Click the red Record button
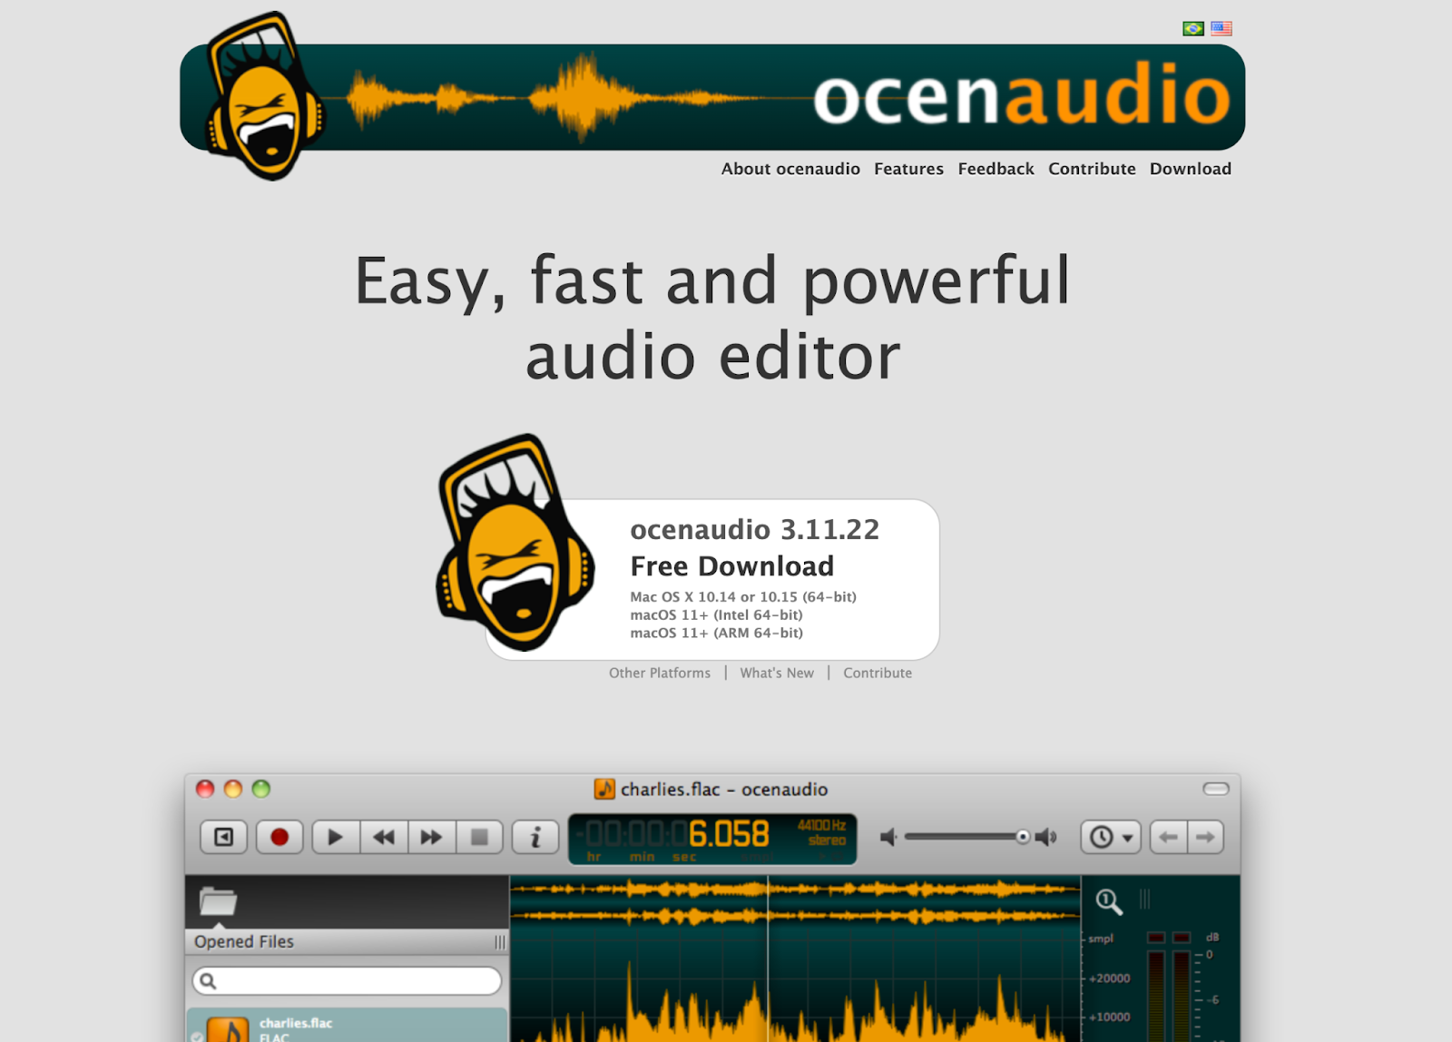 coord(280,837)
